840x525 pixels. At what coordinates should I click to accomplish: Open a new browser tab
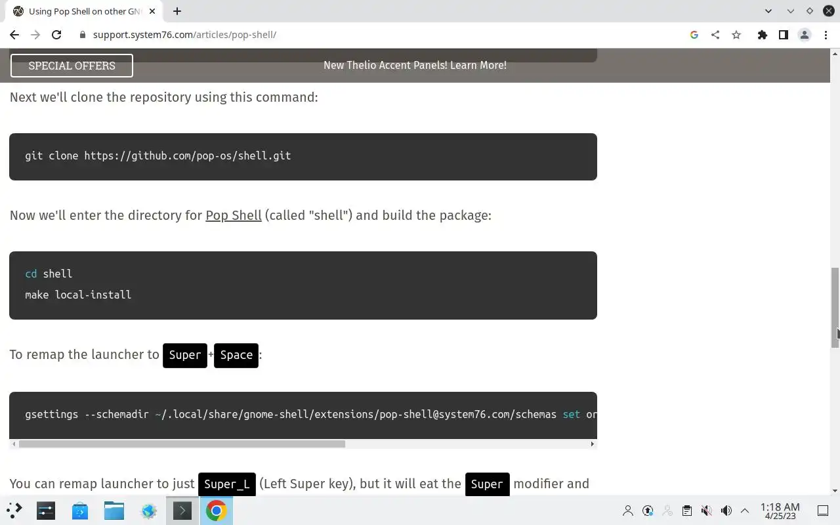click(177, 11)
